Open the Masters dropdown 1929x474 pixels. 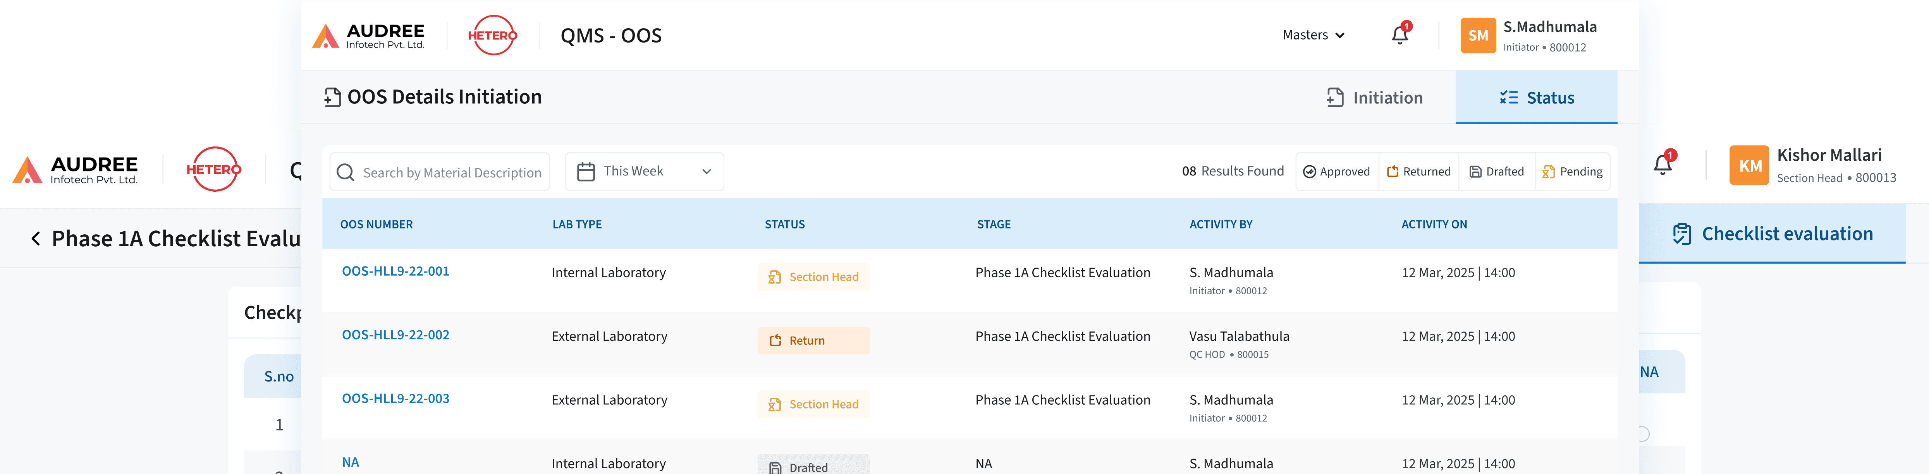tap(1314, 34)
